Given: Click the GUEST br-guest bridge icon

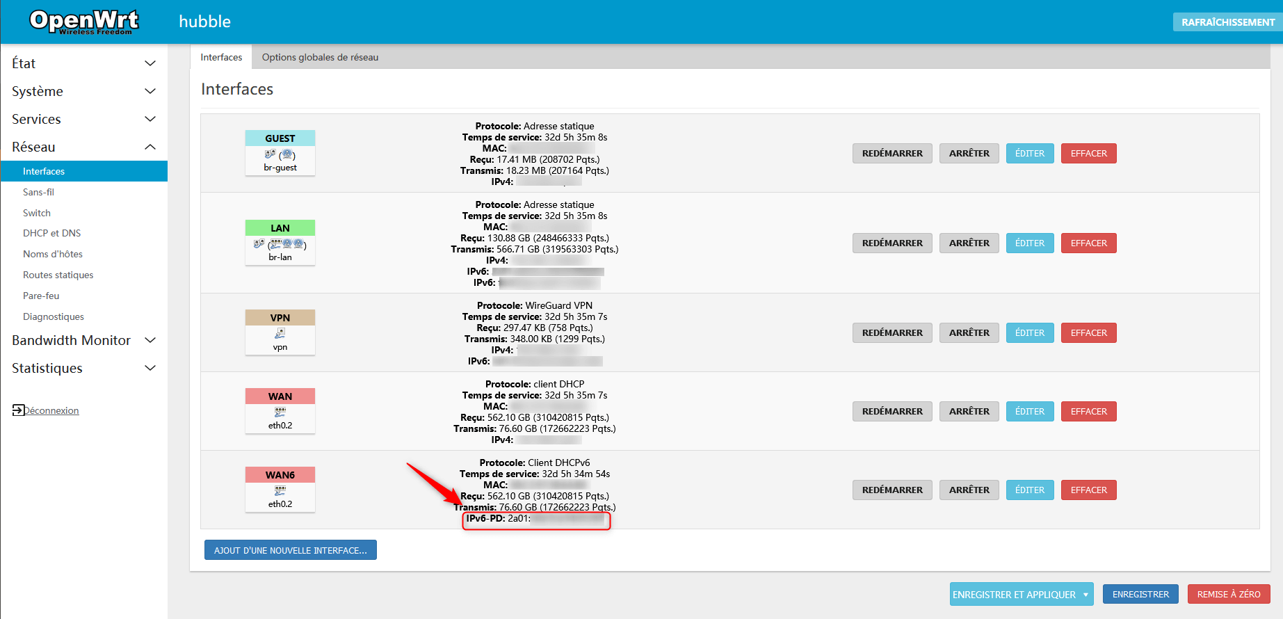Looking at the screenshot, I should [x=280, y=154].
